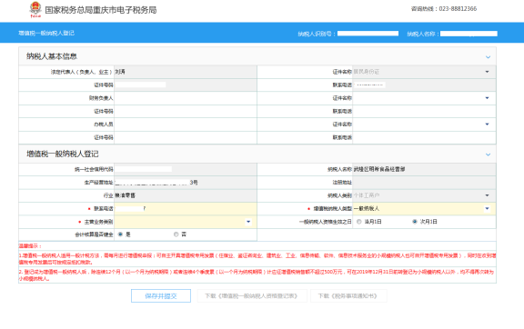Click the national emblem logo in the header
The image size is (524, 329).
click(x=35, y=10)
